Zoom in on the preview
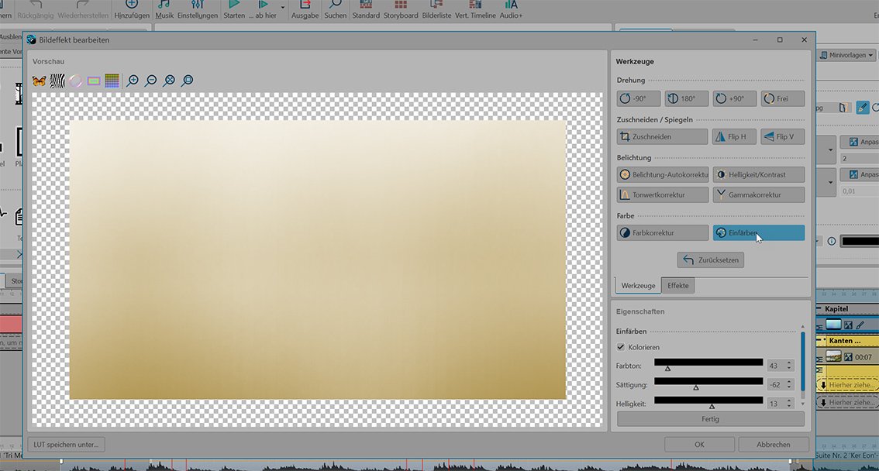This screenshot has height=471, width=879. pyautogui.click(x=133, y=81)
